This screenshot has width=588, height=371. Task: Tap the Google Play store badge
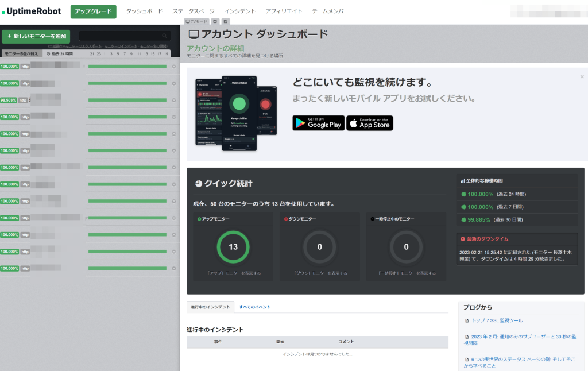(x=318, y=123)
